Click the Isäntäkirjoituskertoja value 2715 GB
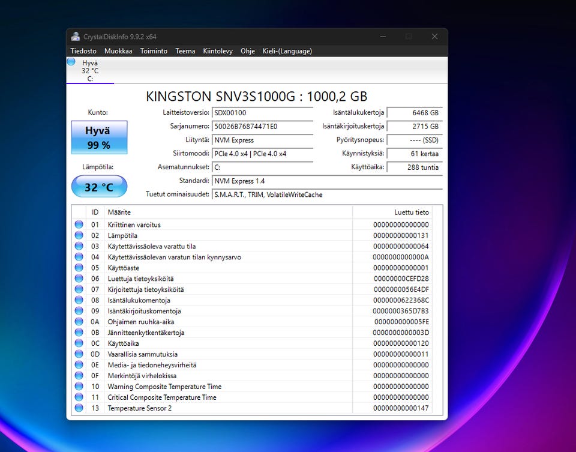 [x=415, y=127]
